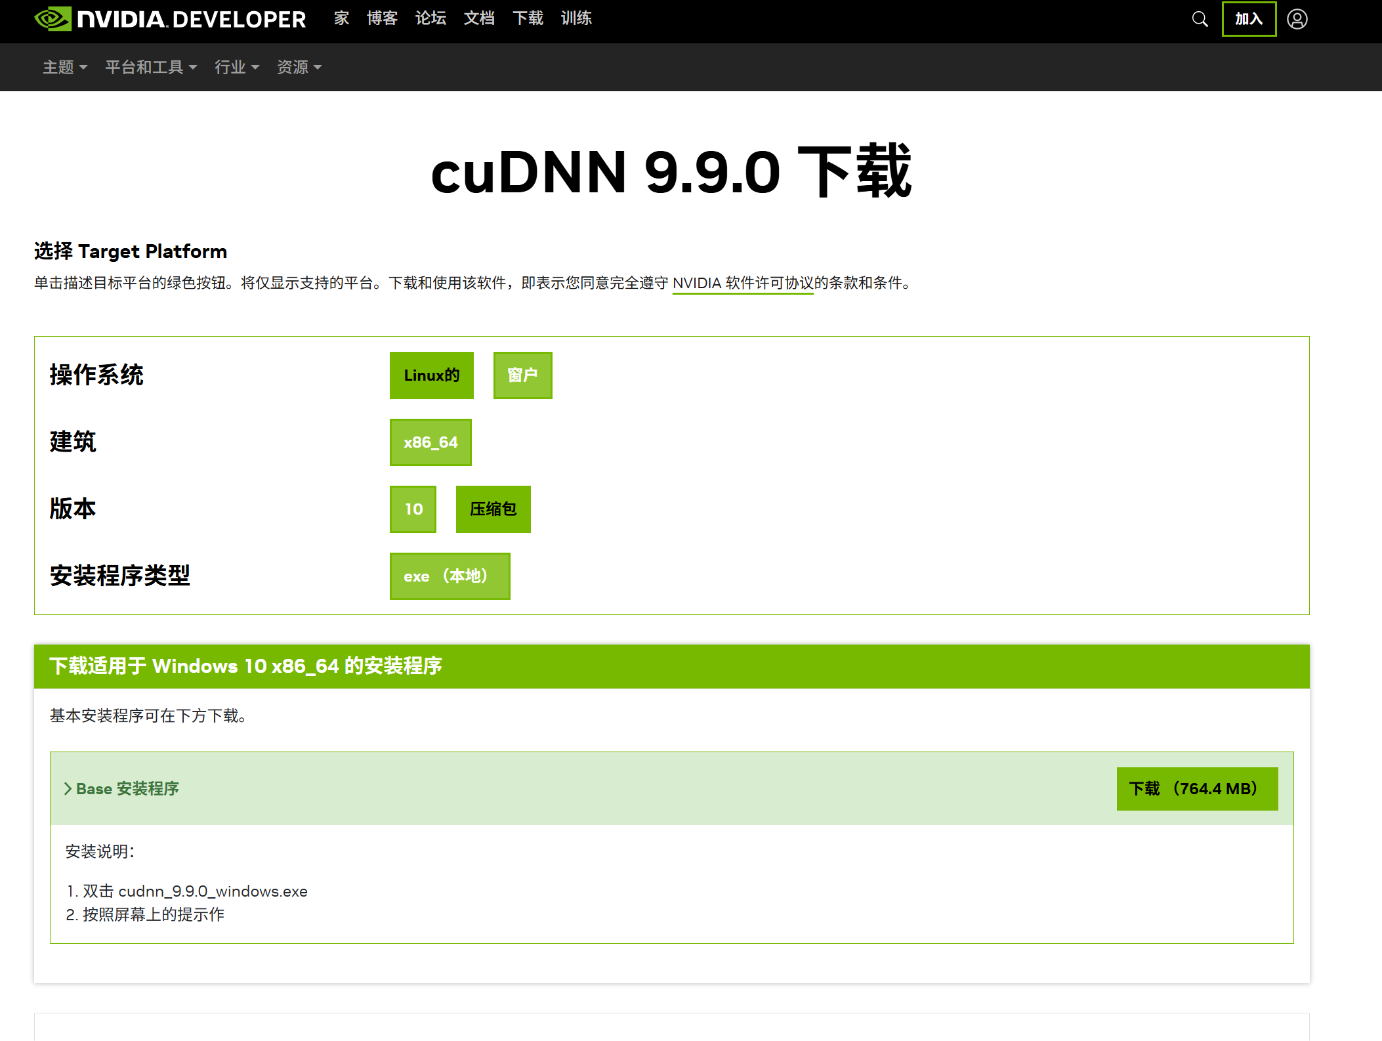This screenshot has height=1041, width=1382.
Task: Expand the Base 安装程序 chevron
Action: pyautogui.click(x=68, y=788)
